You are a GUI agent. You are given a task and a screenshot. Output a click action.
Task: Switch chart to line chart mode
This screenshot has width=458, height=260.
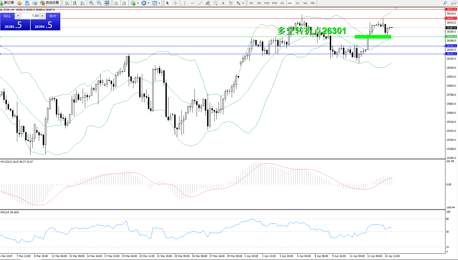coord(82,3)
